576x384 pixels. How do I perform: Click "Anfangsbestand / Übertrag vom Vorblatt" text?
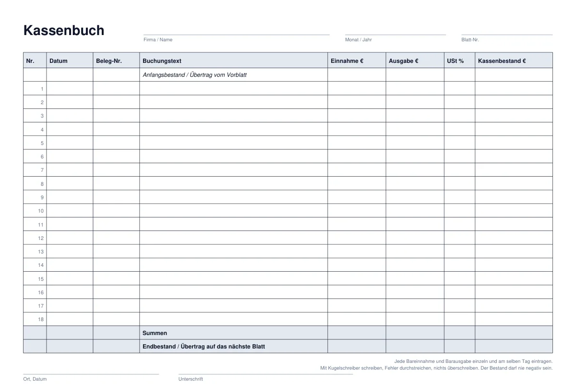tap(195, 75)
